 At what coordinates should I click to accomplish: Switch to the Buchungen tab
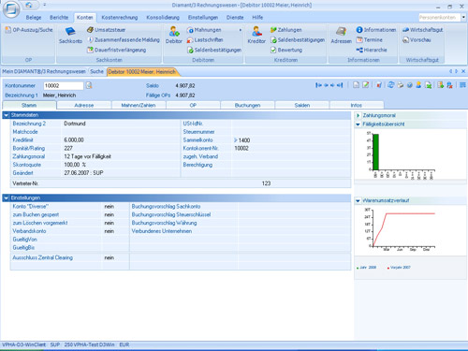pos(247,105)
